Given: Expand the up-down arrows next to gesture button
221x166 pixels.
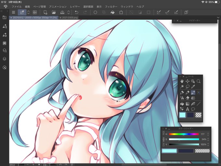Looking at the screenshot, I should [28, 12].
